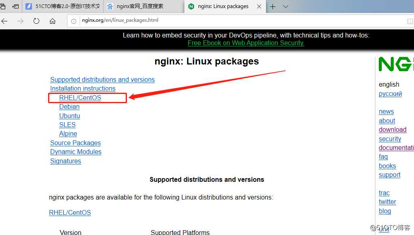
Task: Go back to the previous page
Action: [4, 21]
